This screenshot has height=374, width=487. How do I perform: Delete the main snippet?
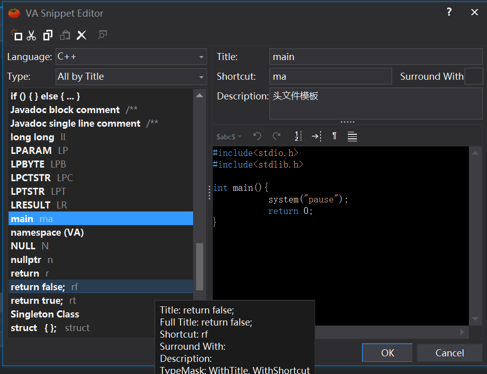tap(82, 35)
